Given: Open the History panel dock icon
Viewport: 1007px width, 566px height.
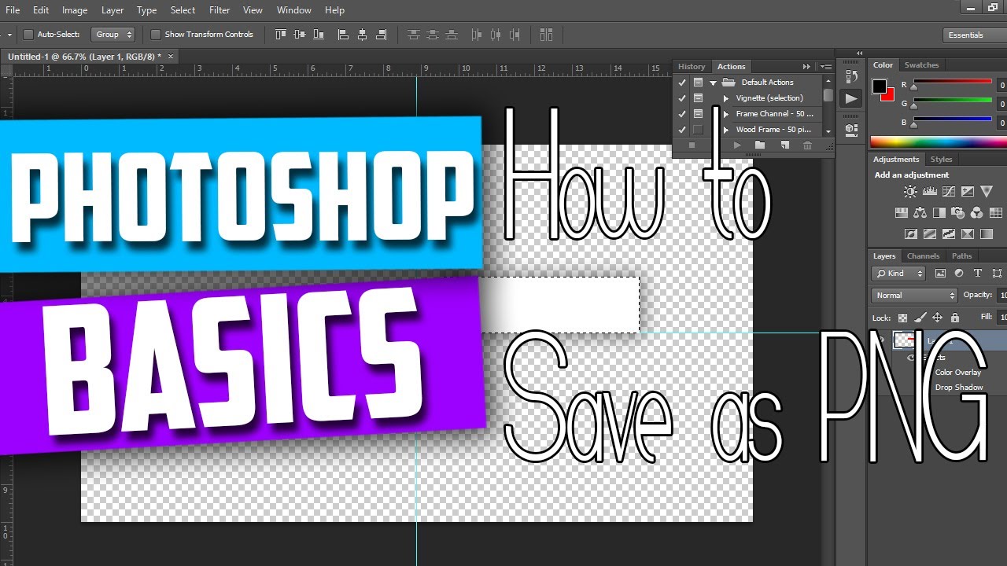Looking at the screenshot, I should coord(850,76).
